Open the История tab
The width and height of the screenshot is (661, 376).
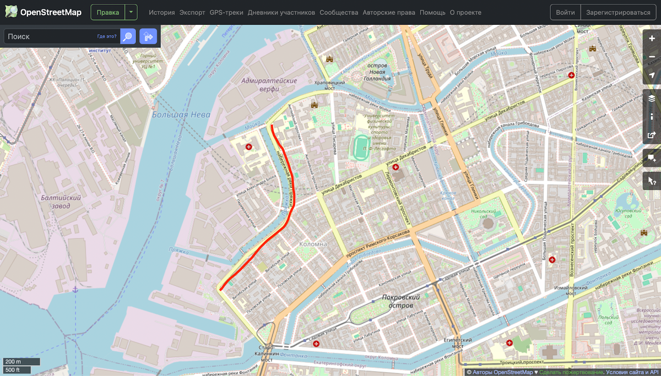click(161, 12)
